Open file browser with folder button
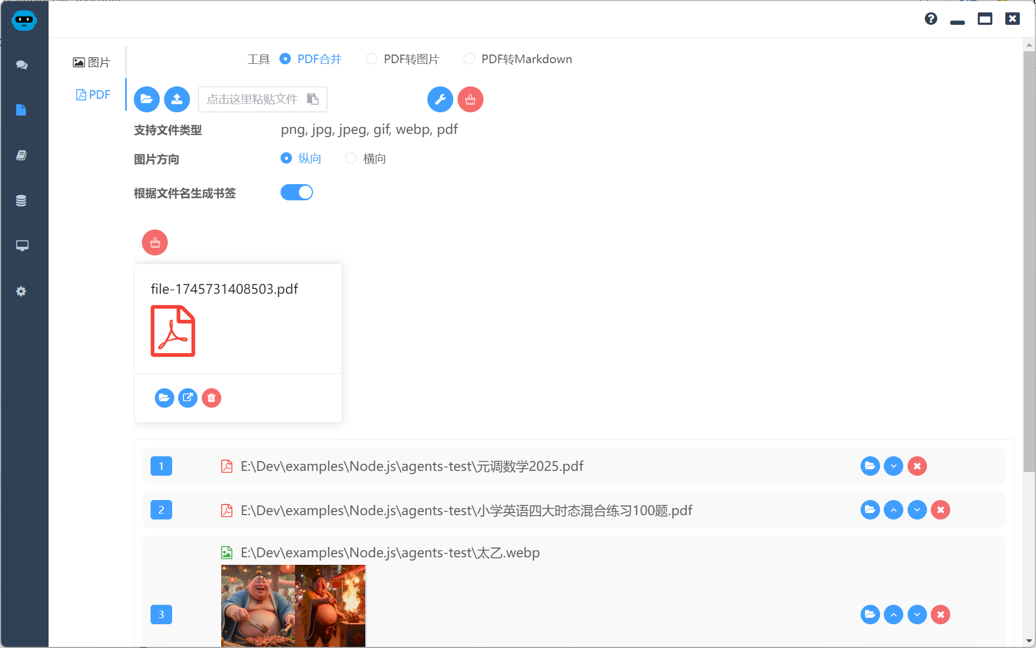This screenshot has height=648, width=1036. (x=147, y=99)
